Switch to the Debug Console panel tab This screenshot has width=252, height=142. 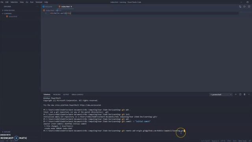click(x=78, y=95)
